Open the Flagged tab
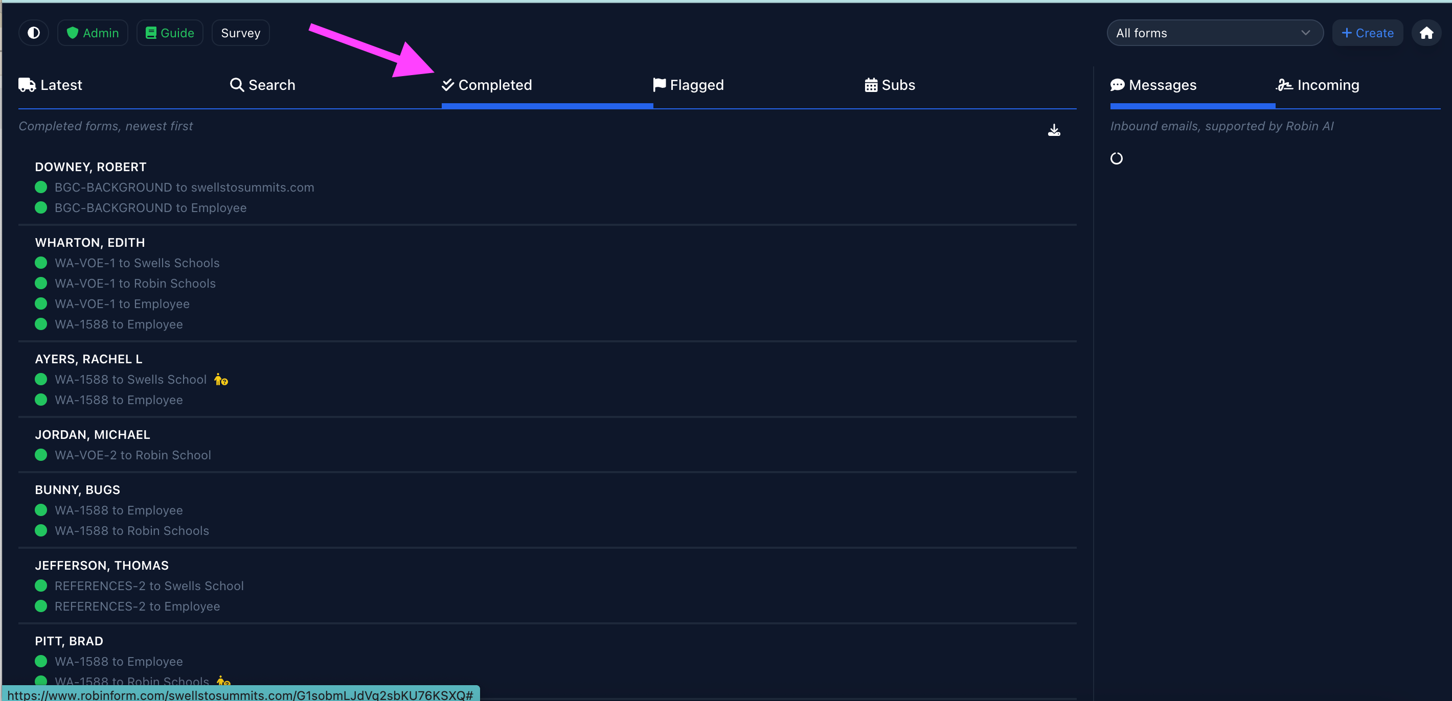This screenshot has width=1452, height=701. point(688,85)
